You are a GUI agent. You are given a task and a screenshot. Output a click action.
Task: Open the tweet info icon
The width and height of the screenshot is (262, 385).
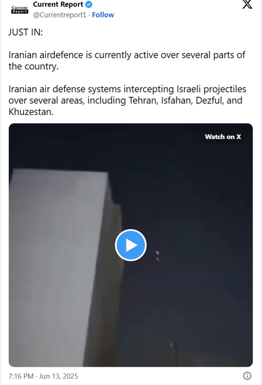pos(247,376)
